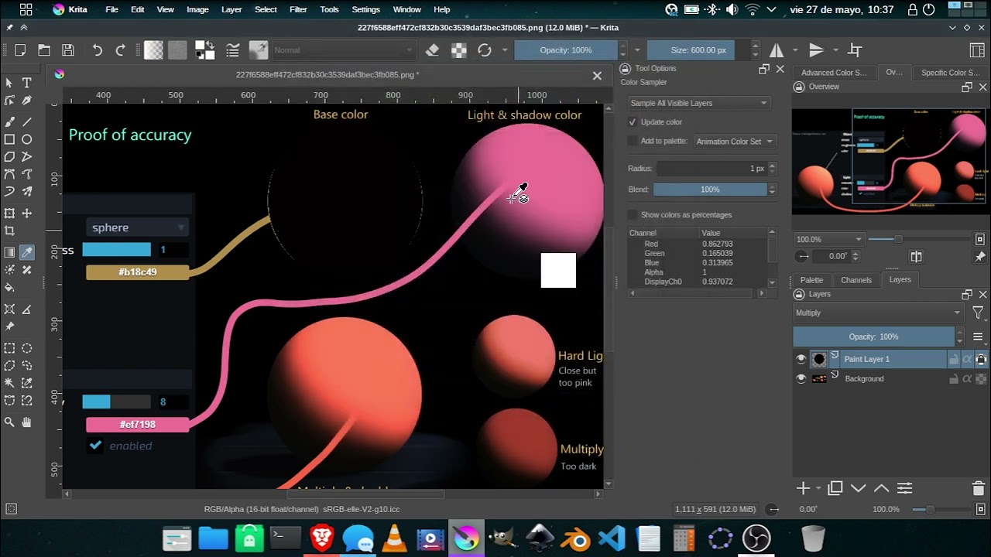Pick the Fill bucket tool
This screenshot has height=557, width=991.
9,288
